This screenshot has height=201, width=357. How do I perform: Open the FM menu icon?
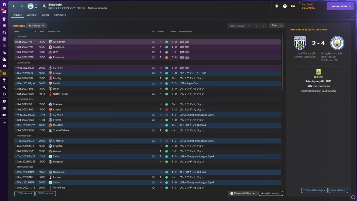(x=293, y=6)
